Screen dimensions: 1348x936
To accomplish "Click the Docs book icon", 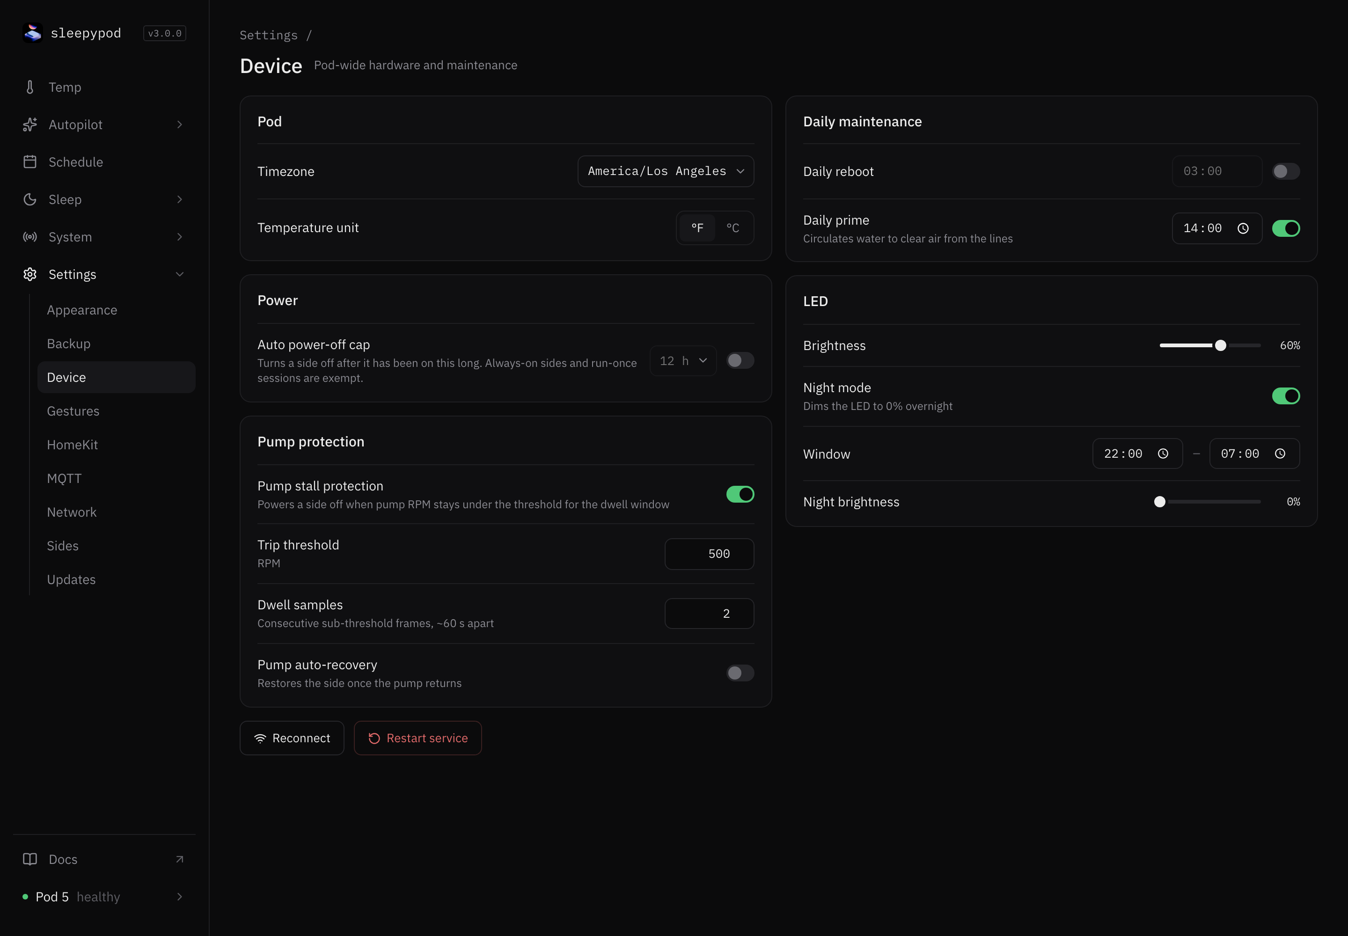I will [30, 859].
